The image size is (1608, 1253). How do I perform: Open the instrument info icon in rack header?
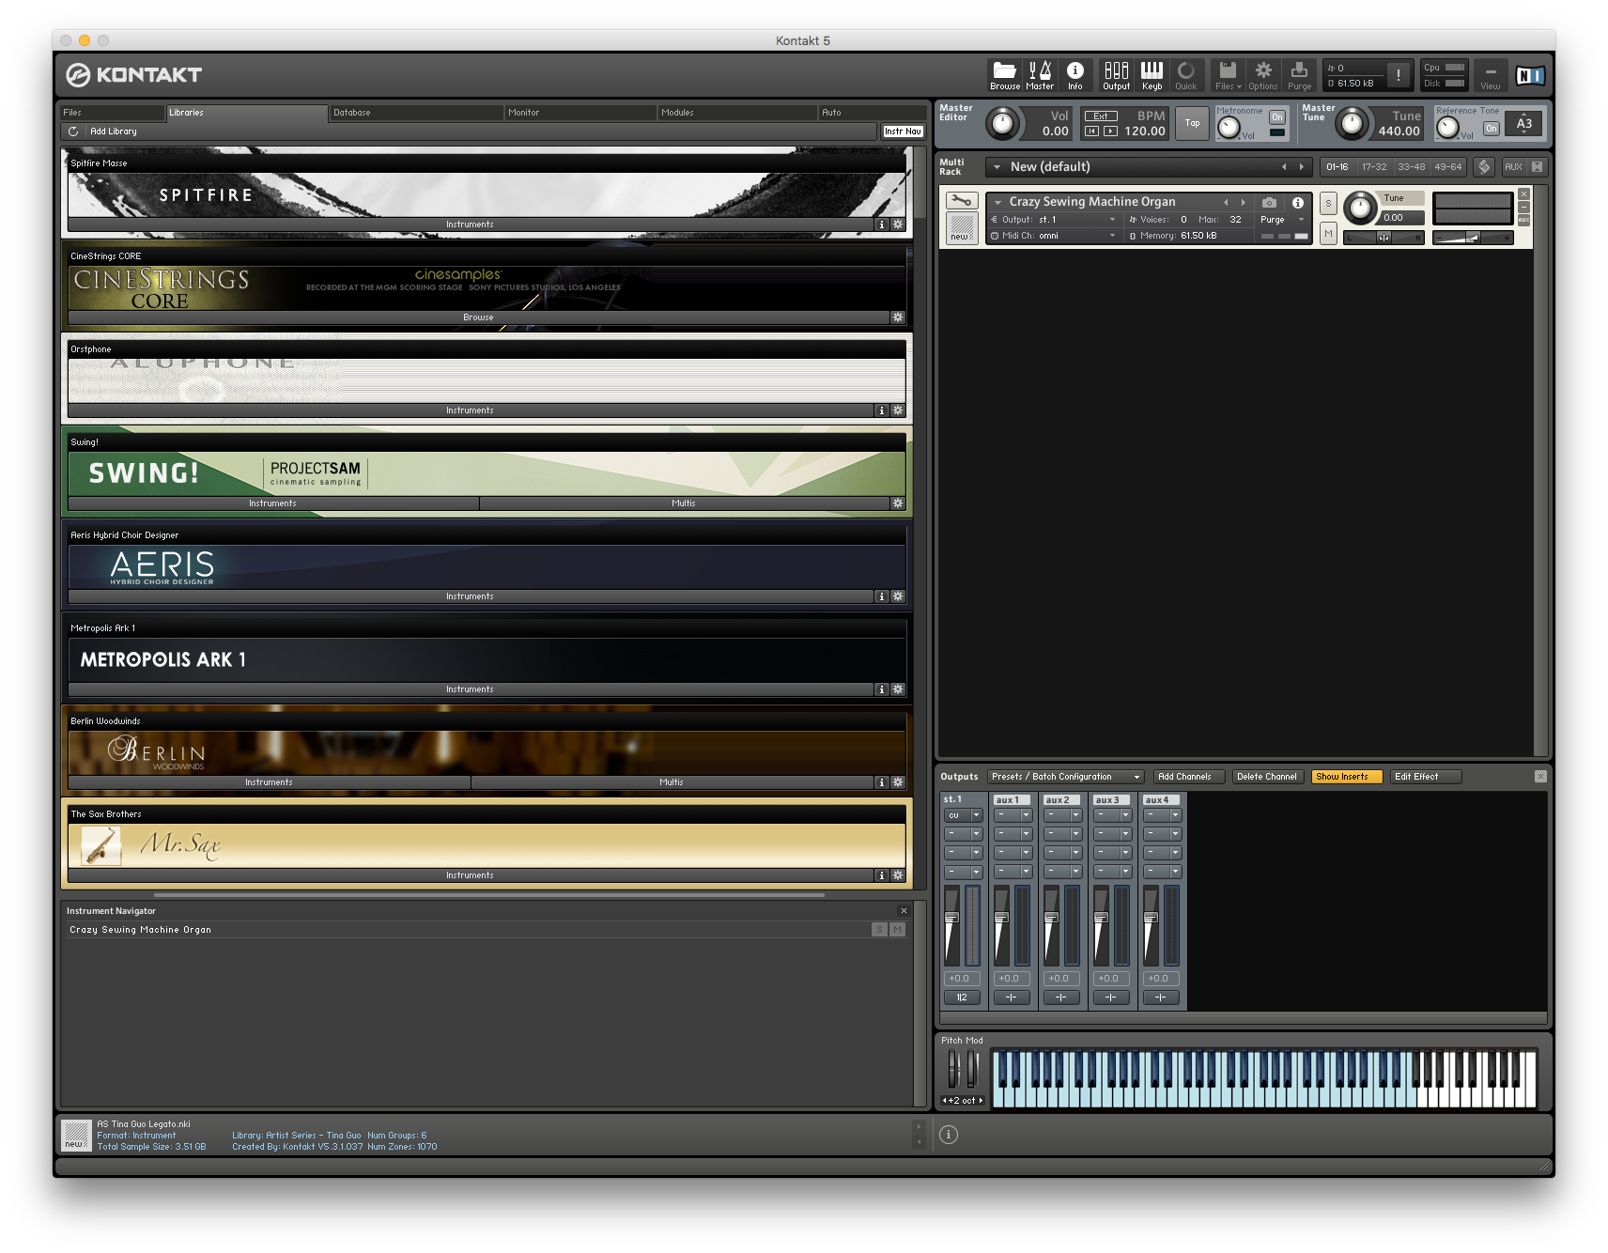(1297, 202)
